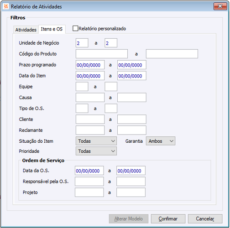This screenshot has height=228, width=230.
Task: Click the Projeto start field
Action: coord(89,192)
